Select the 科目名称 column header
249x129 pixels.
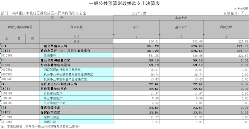point(76,27)
